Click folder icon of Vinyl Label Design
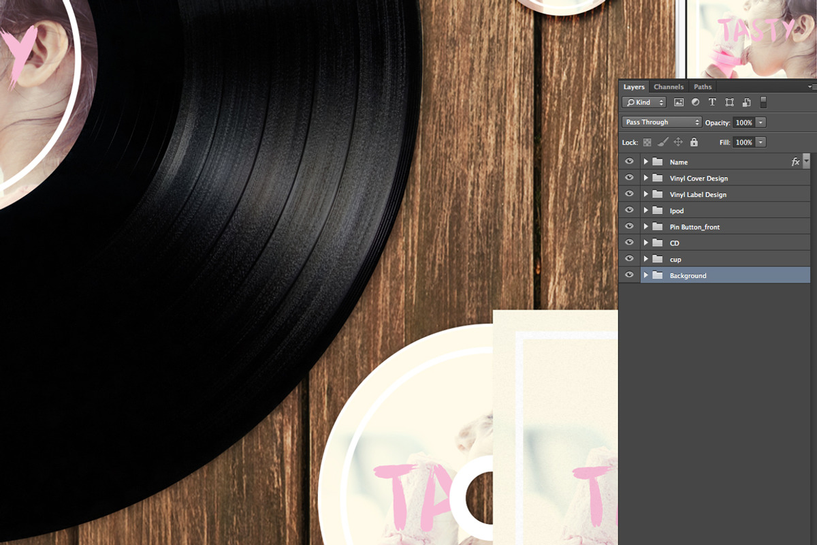817x545 pixels. pyautogui.click(x=657, y=194)
